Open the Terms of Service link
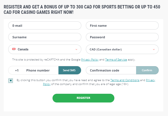Viewport: 168px width, 116px height. [116, 60]
